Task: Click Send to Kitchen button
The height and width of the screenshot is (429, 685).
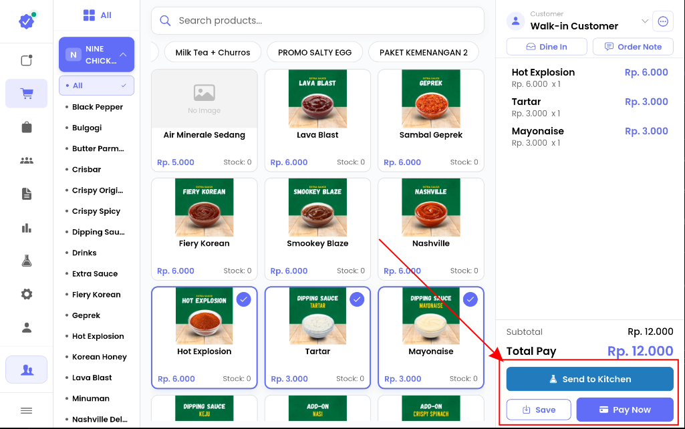Action: tap(589, 379)
